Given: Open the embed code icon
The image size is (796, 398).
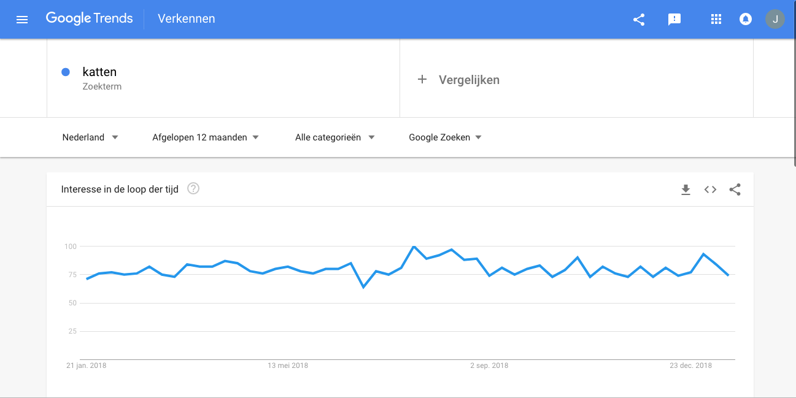Looking at the screenshot, I should (710, 189).
